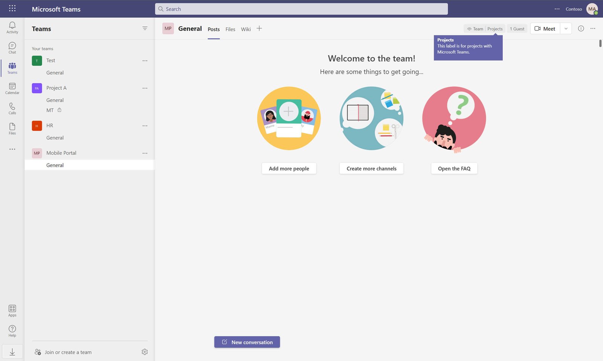This screenshot has height=361, width=603.
Task: Click the New conversation button
Action: (247, 342)
